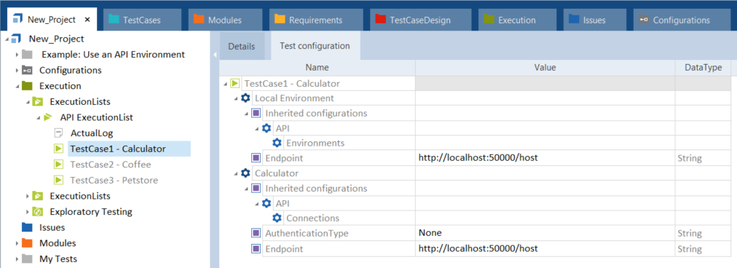Collapse the Local Environment configuration node

pos(236,99)
